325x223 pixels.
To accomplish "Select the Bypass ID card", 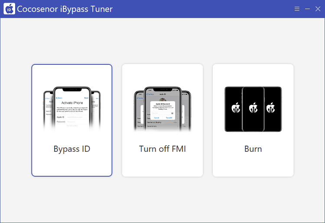I will tap(72, 120).
